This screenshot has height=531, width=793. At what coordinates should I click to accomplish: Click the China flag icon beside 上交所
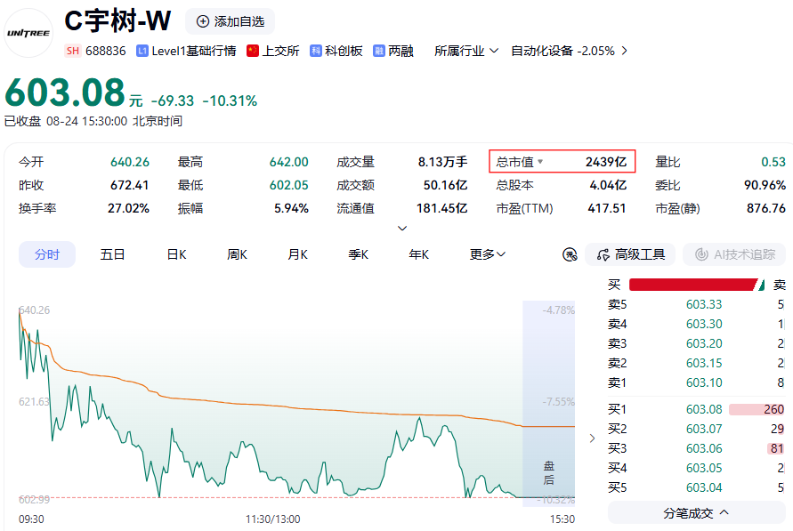[x=253, y=51]
